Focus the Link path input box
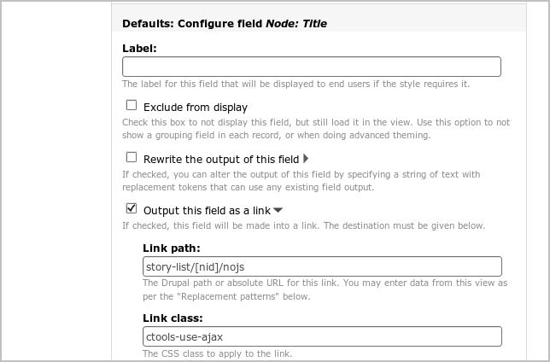Image resolution: width=550 pixels, height=362 pixels. pos(322,266)
